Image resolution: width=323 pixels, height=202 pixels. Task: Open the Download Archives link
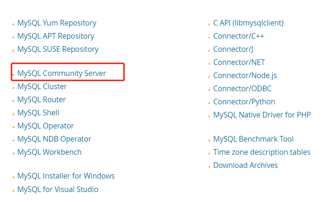245,165
